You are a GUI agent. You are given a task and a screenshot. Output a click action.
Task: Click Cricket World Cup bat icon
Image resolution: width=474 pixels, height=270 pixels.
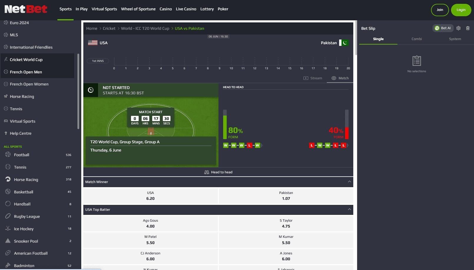pyautogui.click(x=6, y=60)
